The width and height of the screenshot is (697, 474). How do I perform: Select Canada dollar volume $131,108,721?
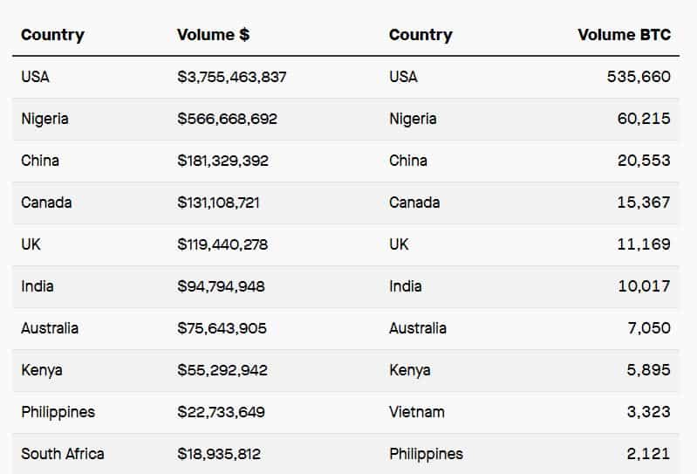218,203
